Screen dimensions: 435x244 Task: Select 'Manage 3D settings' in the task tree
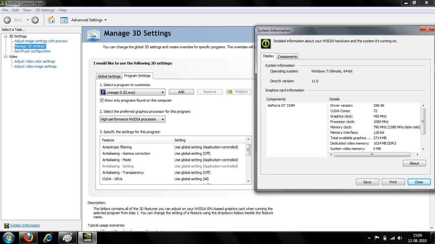point(30,46)
